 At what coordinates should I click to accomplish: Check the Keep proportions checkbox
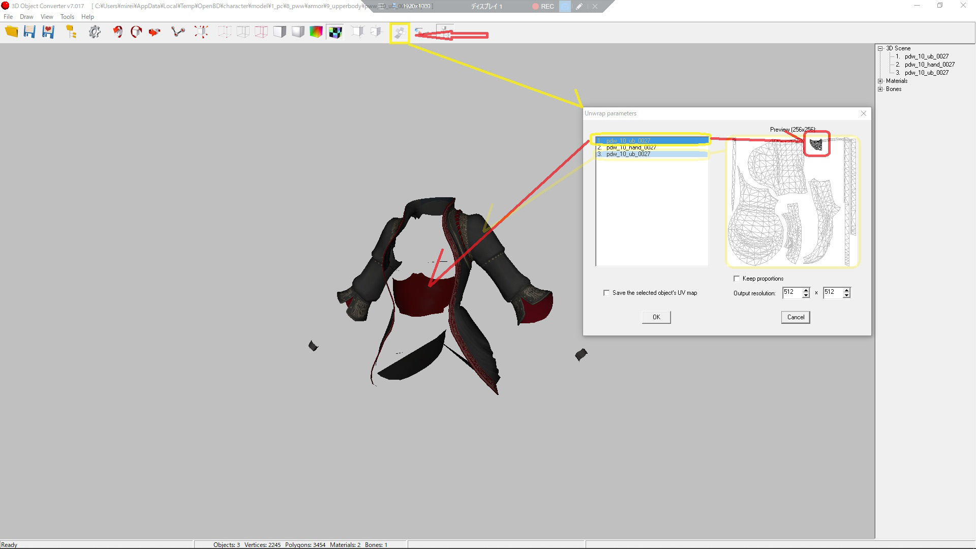737,279
